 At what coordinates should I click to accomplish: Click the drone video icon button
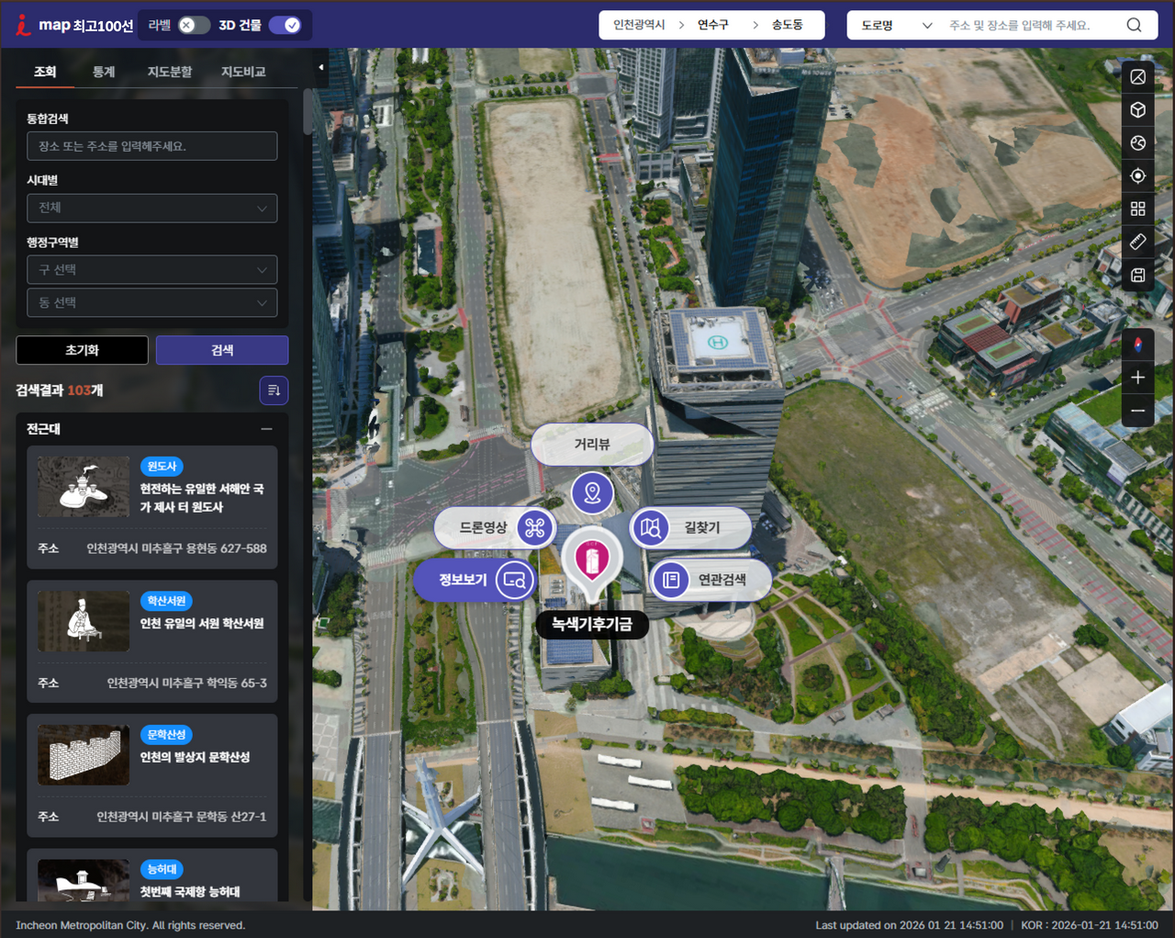point(535,528)
